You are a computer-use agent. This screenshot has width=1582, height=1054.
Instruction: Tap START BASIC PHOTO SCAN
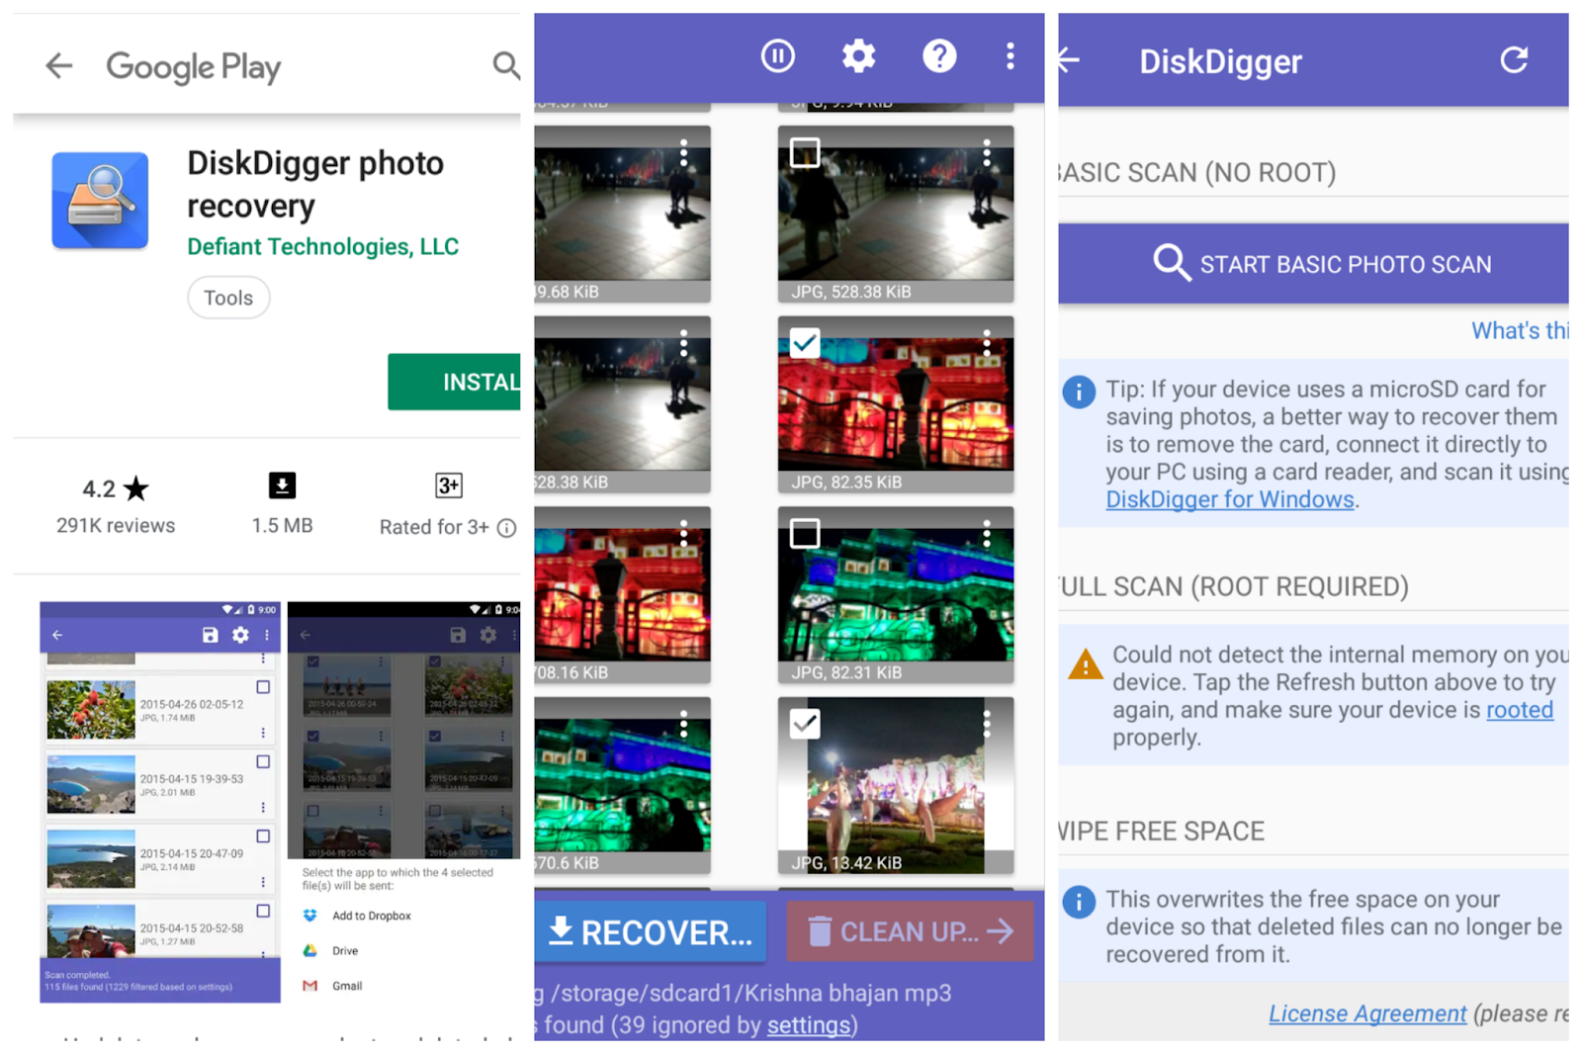pyautogui.click(x=1313, y=264)
